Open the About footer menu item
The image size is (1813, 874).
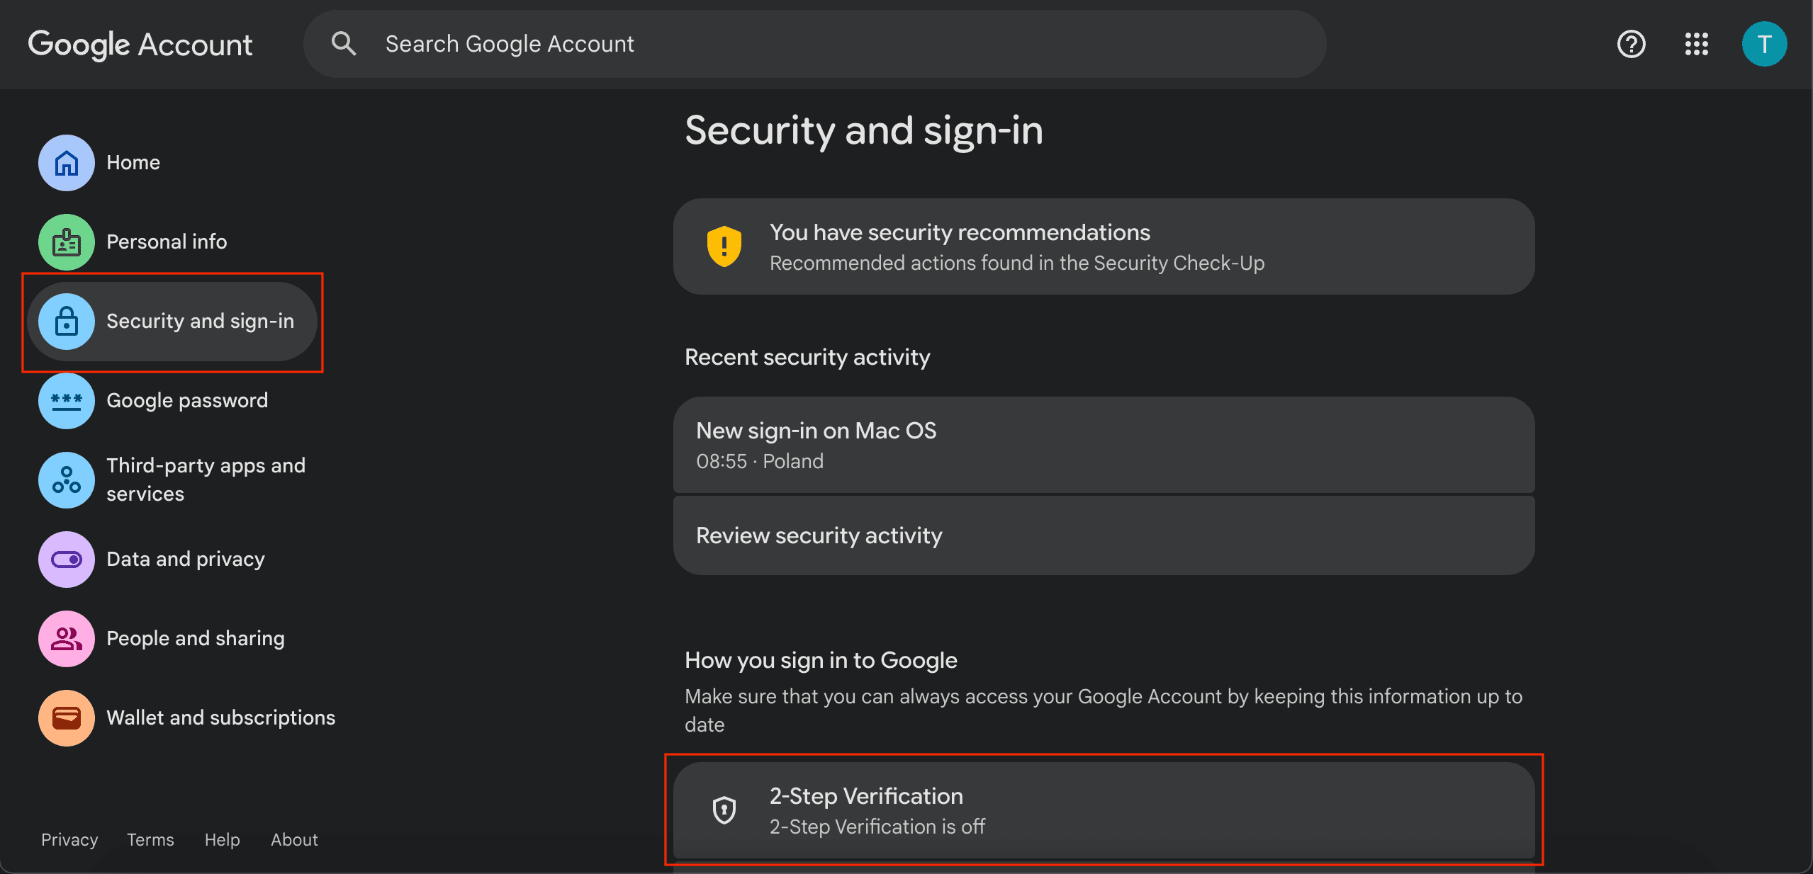coord(294,839)
